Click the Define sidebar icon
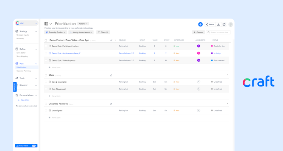The width and height of the screenshot is (283, 151). point(17,49)
